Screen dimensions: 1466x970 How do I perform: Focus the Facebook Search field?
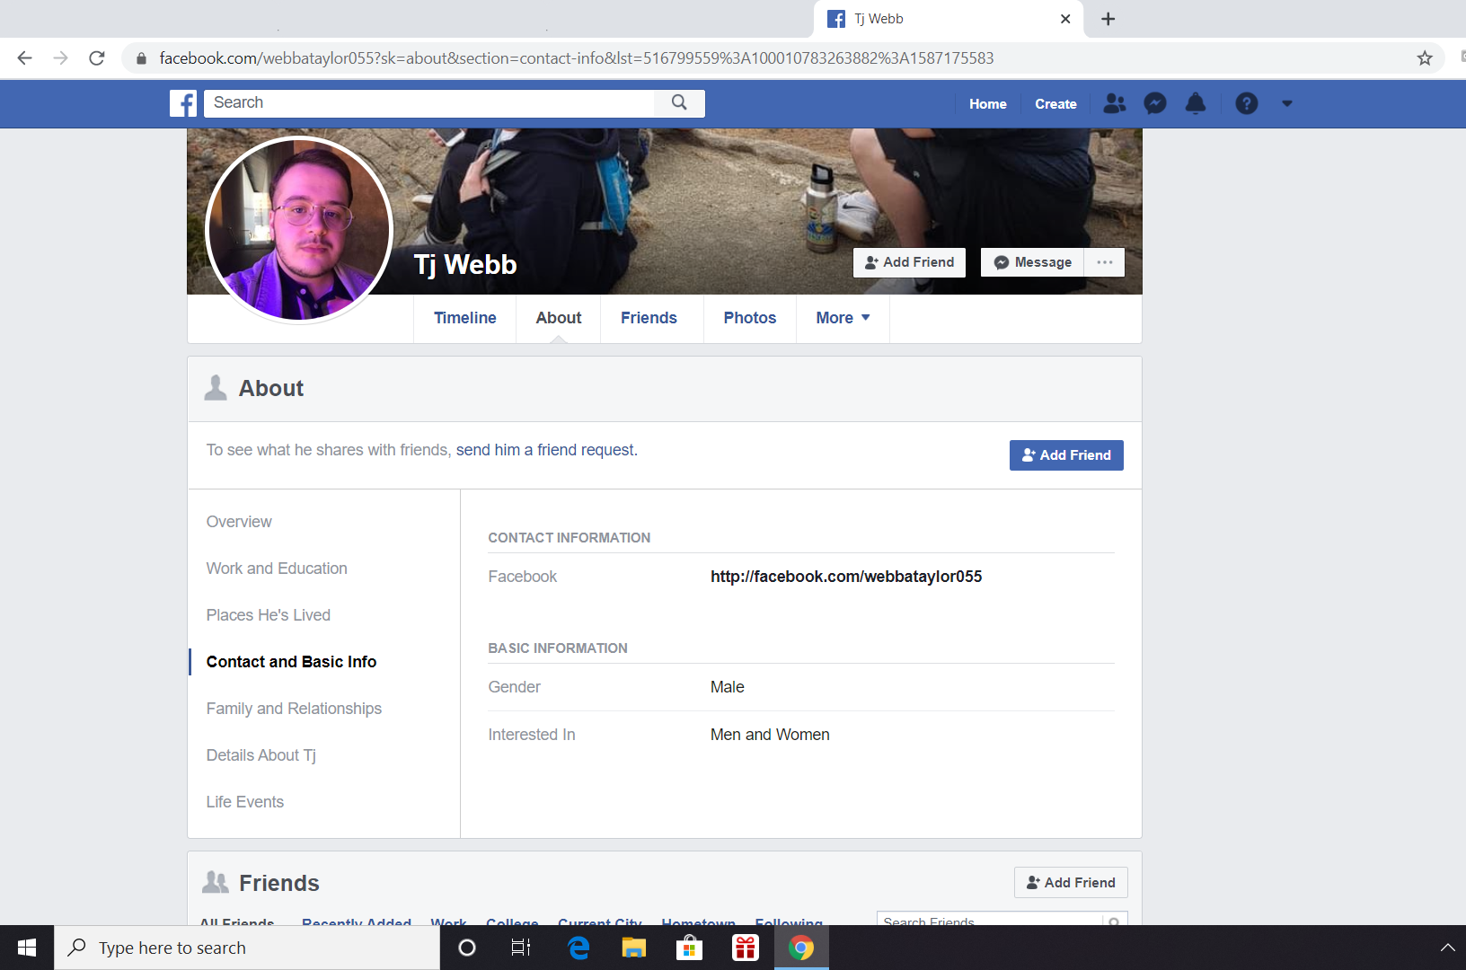(x=431, y=103)
